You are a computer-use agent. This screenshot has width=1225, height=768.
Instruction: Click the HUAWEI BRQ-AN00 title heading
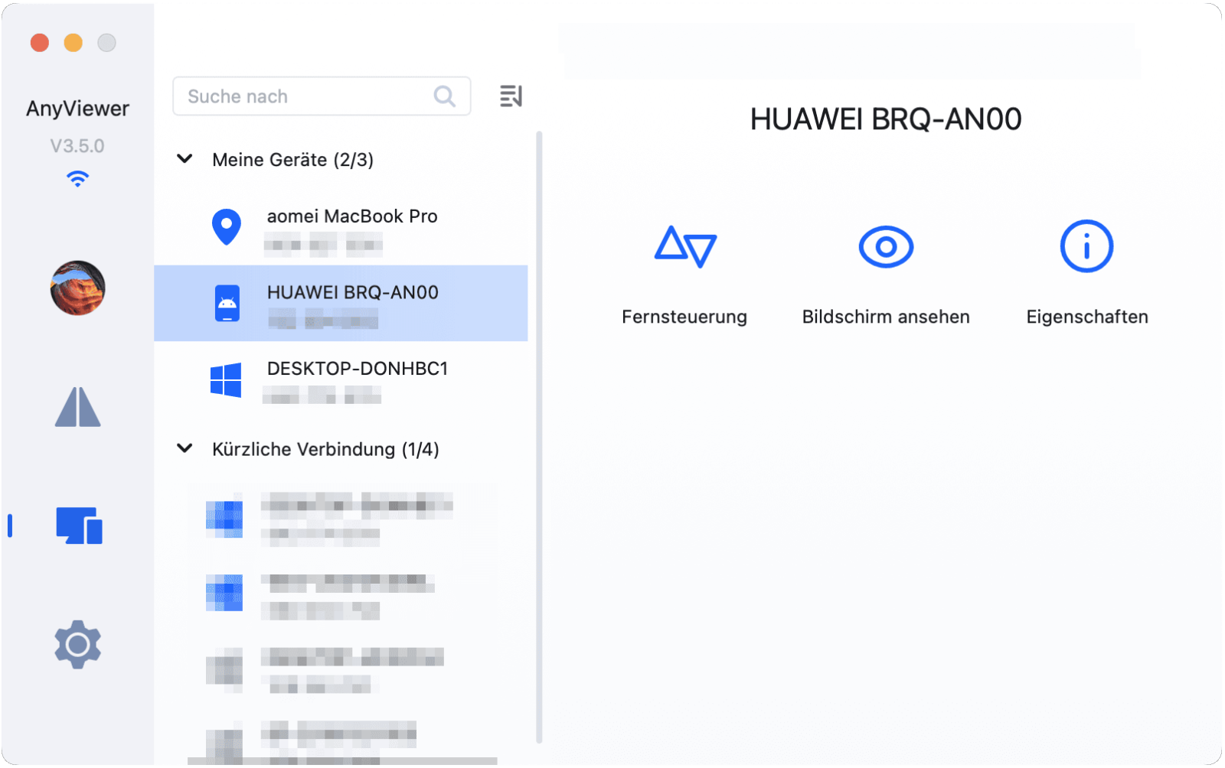(886, 119)
